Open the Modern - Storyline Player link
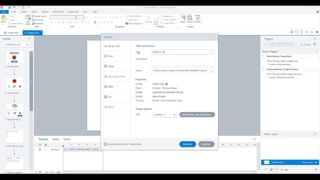 pos(164,88)
